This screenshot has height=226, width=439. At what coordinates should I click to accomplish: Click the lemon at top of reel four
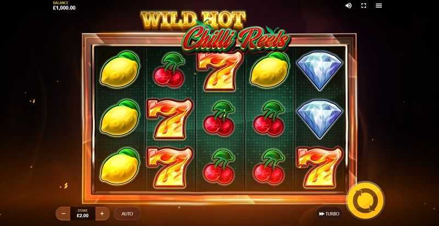[x=269, y=70]
